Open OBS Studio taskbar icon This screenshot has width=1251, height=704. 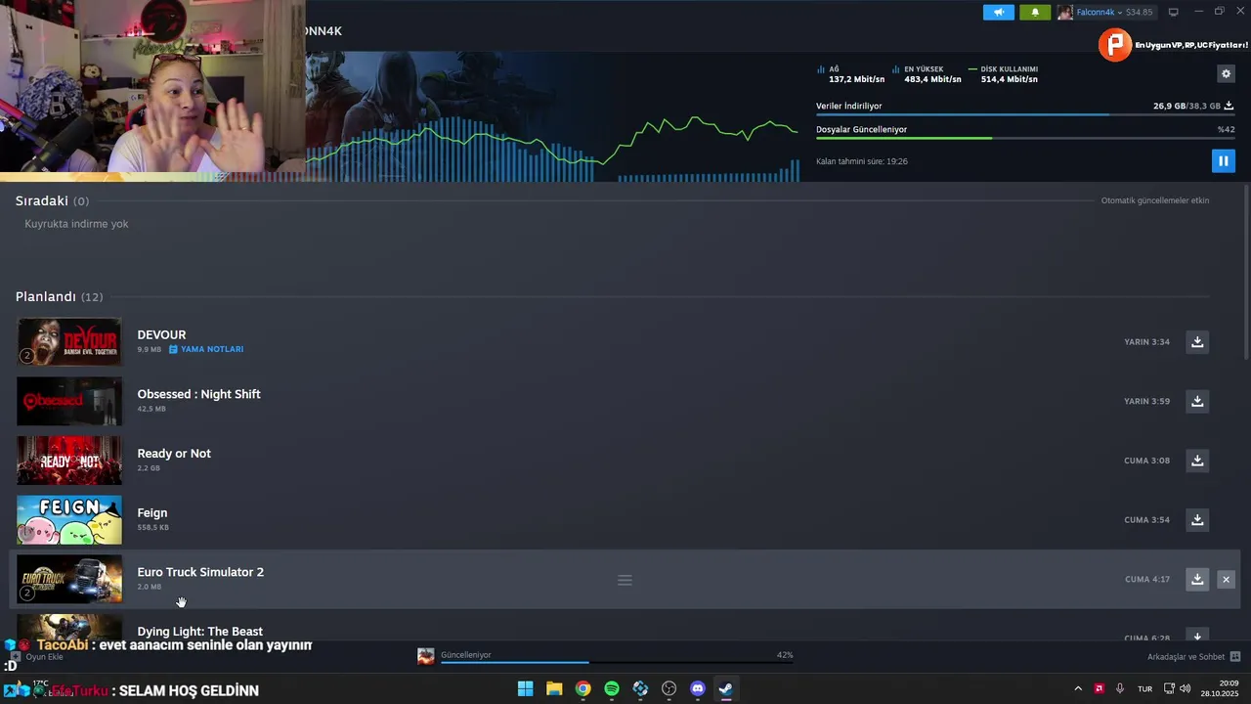(669, 688)
